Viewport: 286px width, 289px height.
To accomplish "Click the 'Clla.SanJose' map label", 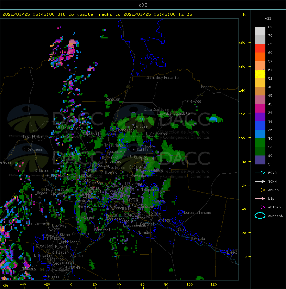I will tap(156, 109).
